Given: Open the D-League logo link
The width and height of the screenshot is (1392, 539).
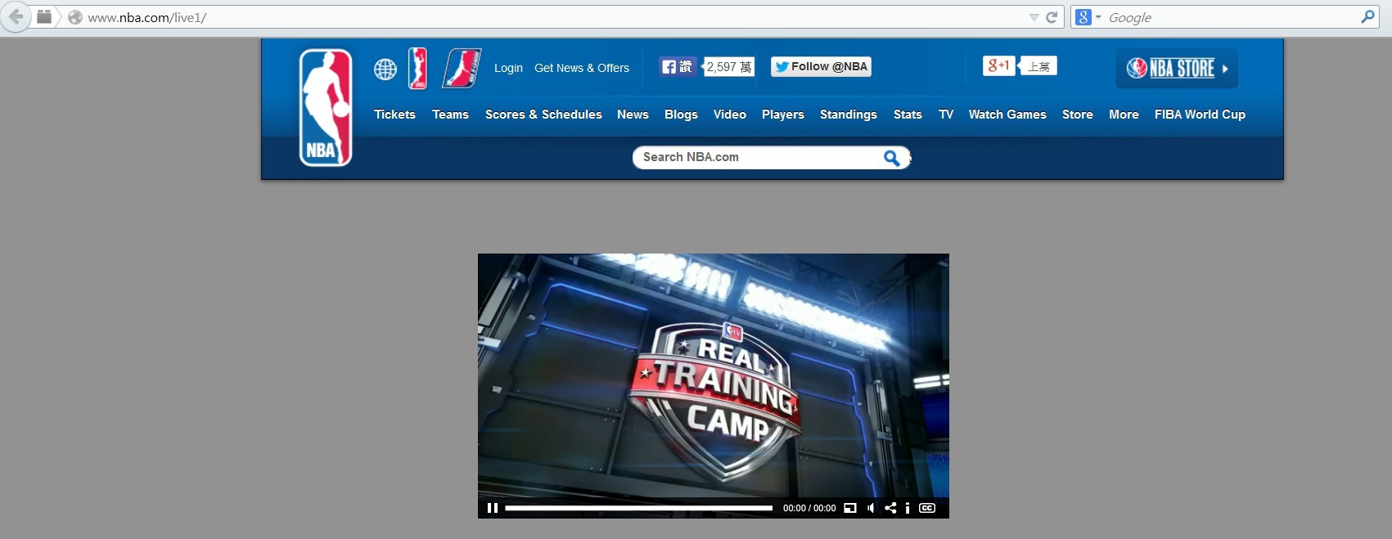Looking at the screenshot, I should coord(462,68).
